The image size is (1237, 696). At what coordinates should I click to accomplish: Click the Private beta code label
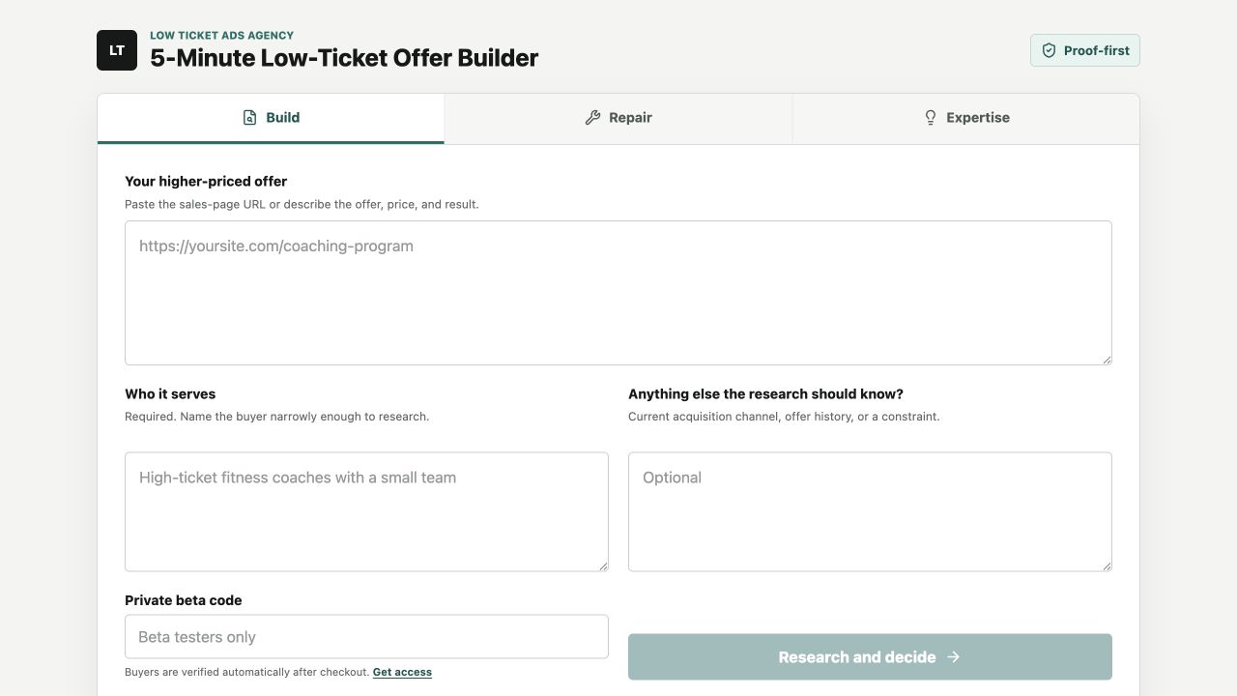184,600
